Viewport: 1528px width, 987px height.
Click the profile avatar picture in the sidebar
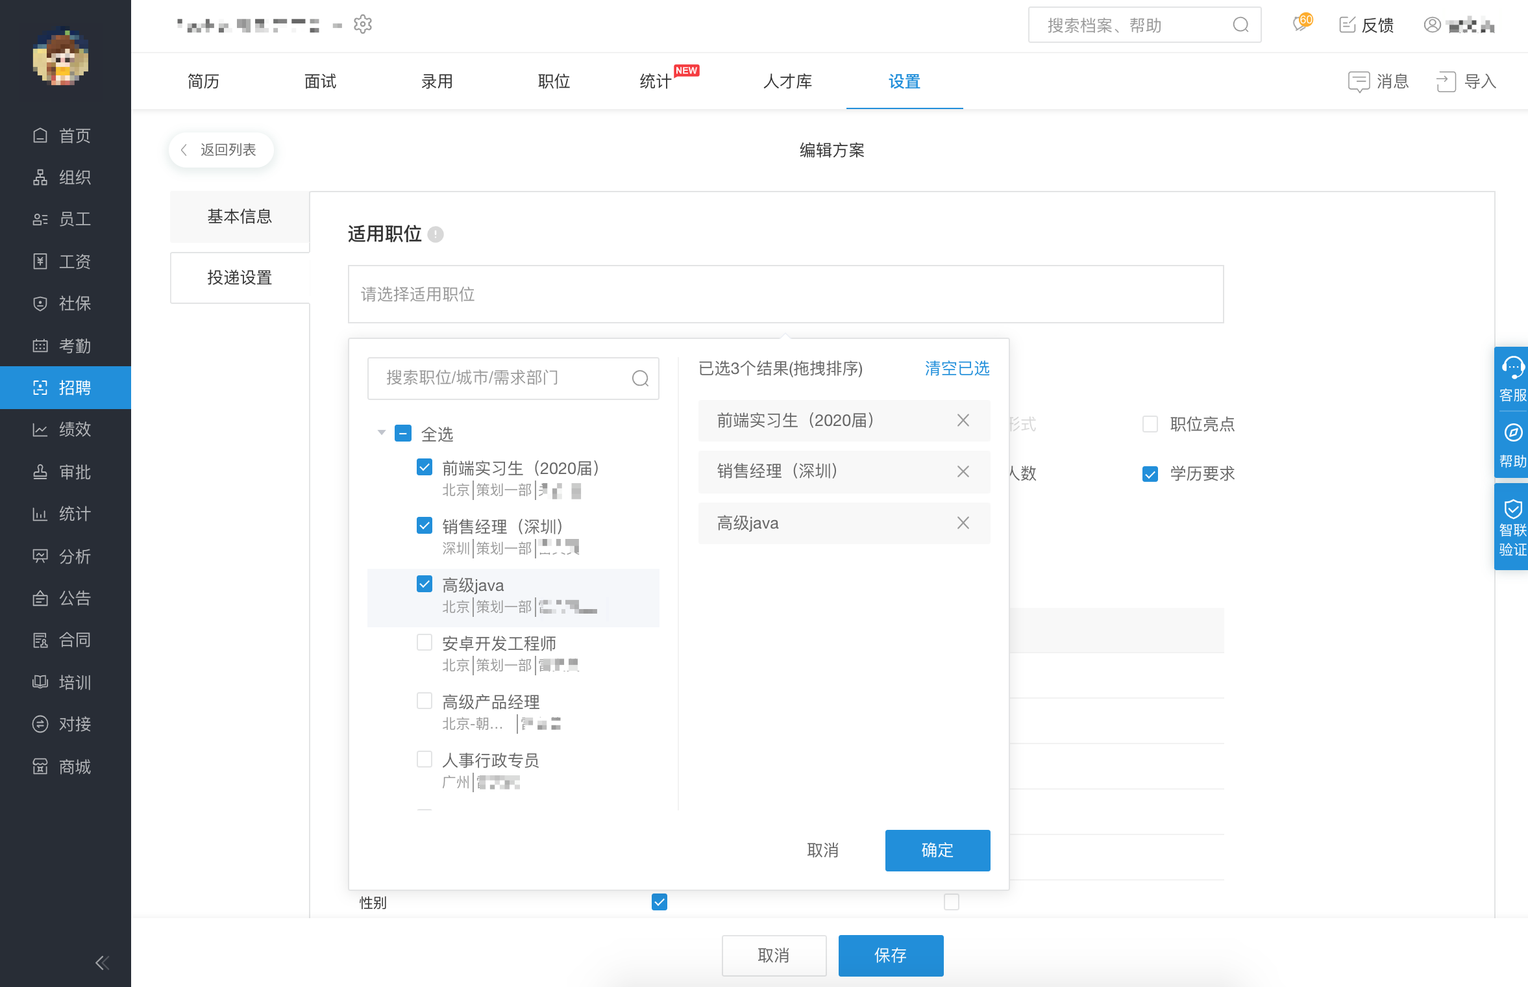(61, 57)
